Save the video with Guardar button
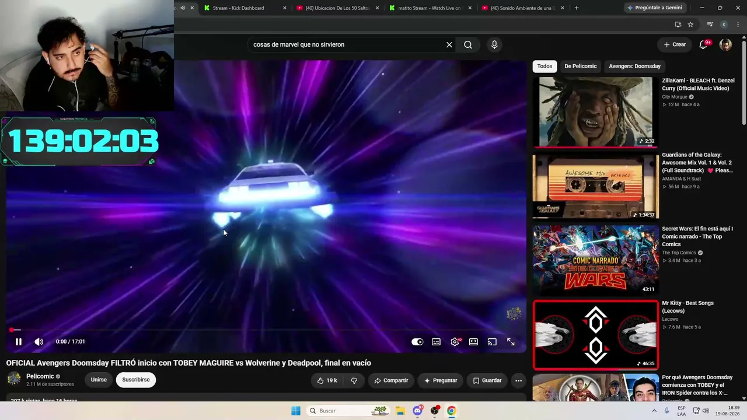This screenshot has width=747, height=420. click(x=487, y=380)
